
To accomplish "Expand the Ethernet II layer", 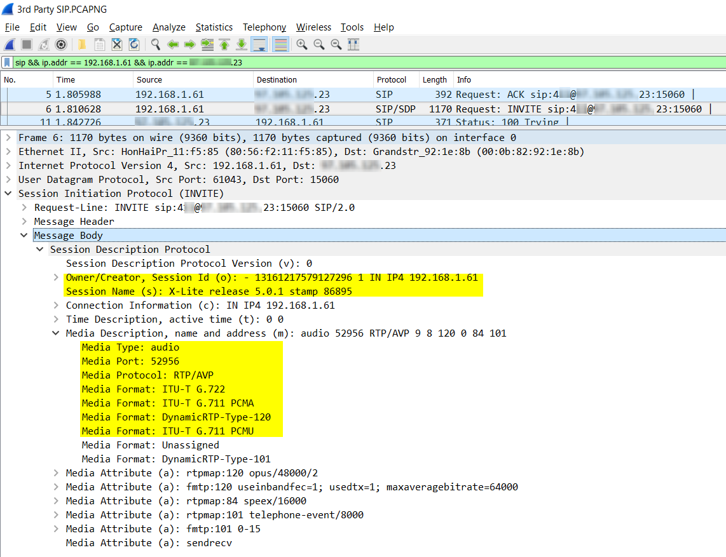I will 8,152.
